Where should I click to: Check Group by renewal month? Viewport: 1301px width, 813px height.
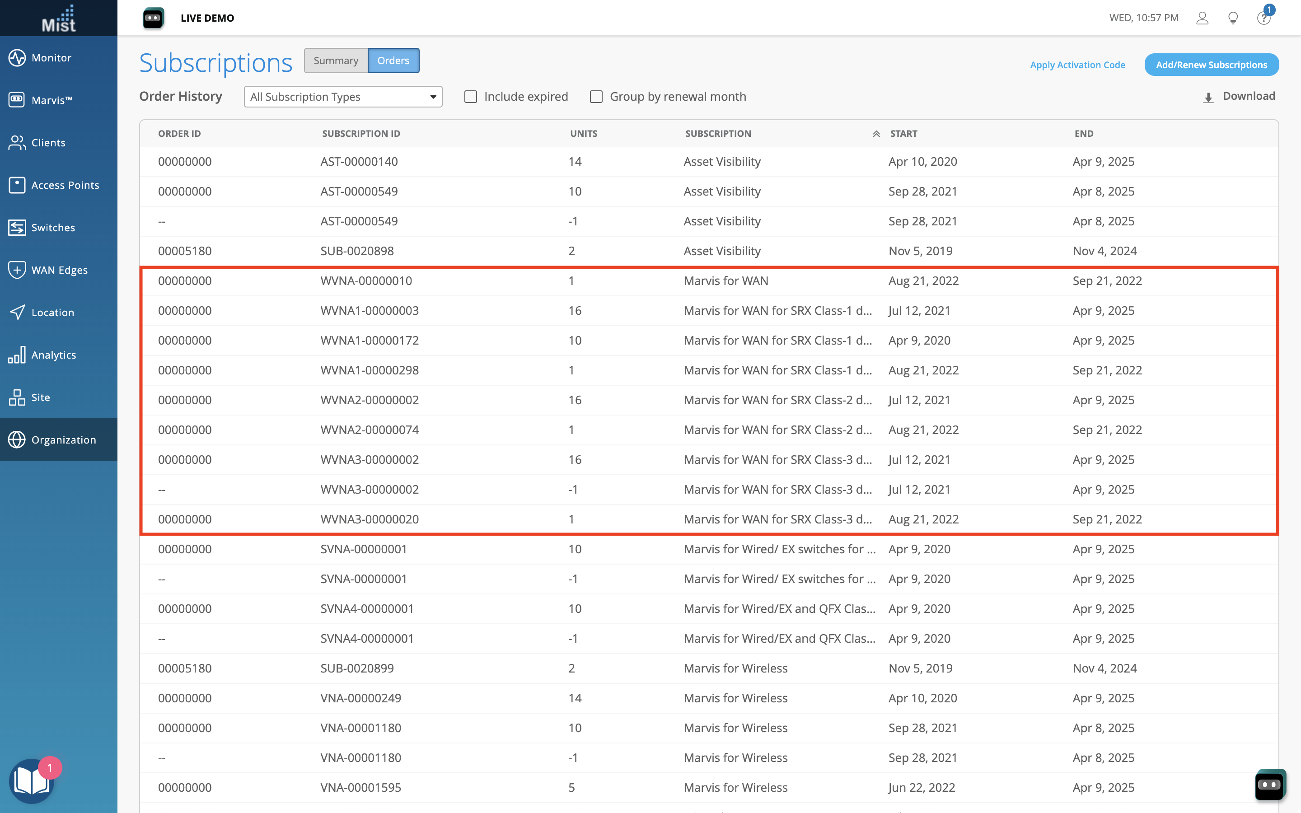tap(596, 97)
